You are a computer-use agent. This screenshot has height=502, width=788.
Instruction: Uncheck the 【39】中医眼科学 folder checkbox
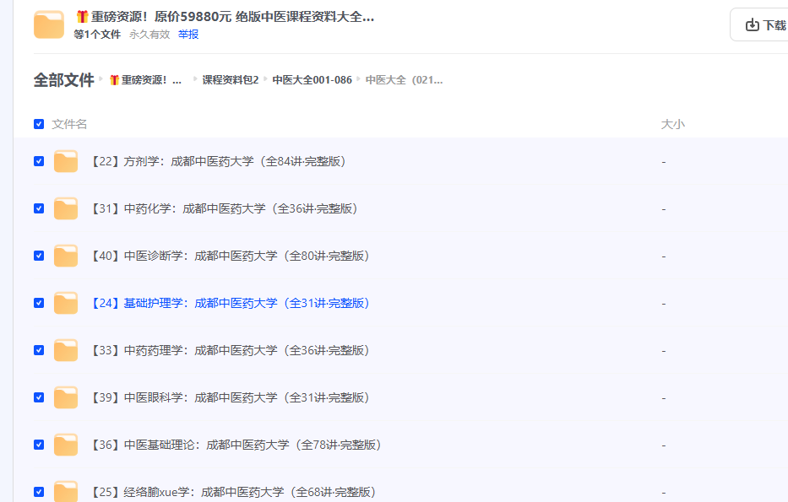pos(39,397)
